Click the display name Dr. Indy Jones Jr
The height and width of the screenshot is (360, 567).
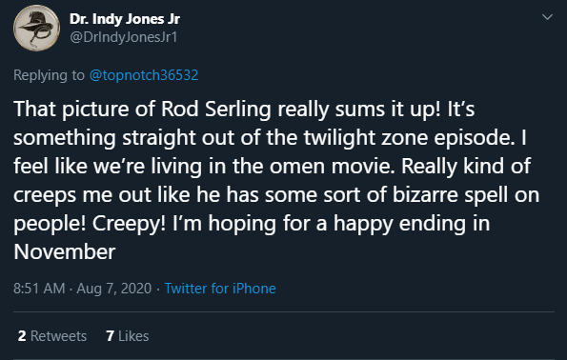point(125,19)
